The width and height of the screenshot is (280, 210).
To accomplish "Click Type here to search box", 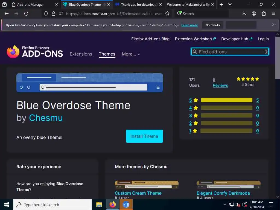I will [x=52, y=205].
